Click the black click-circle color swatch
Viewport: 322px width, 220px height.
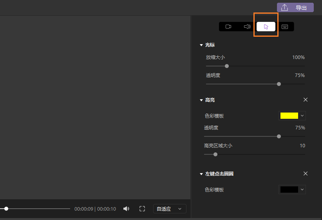pos(289,190)
